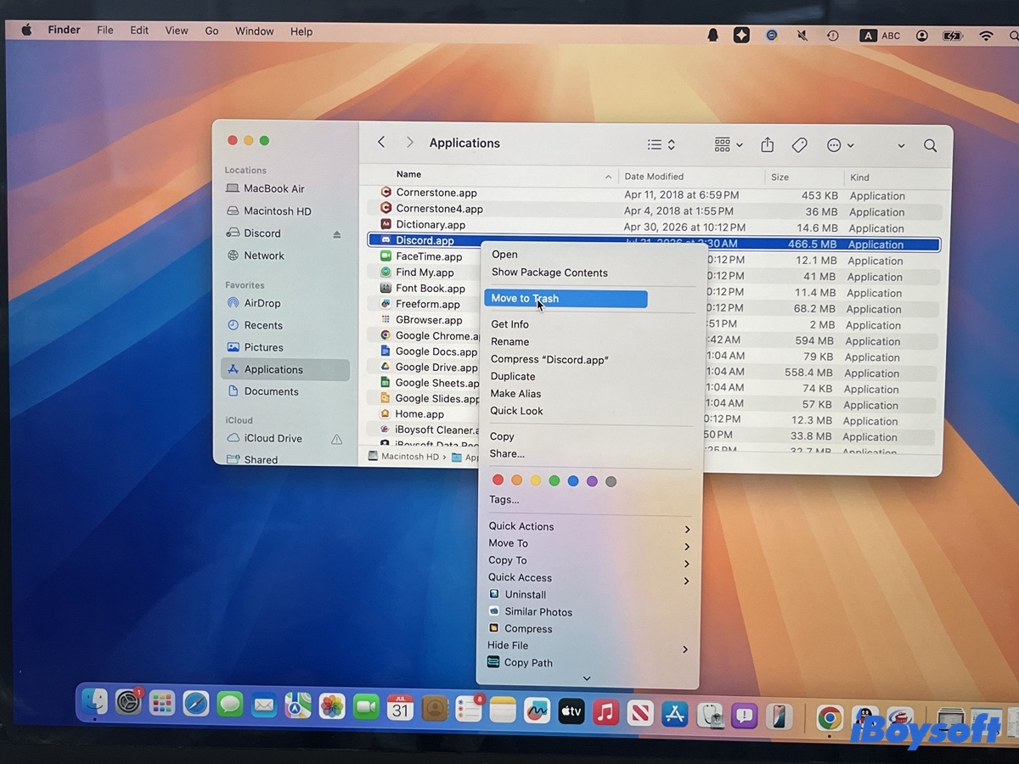Sort by the Kind column header

pos(859,177)
